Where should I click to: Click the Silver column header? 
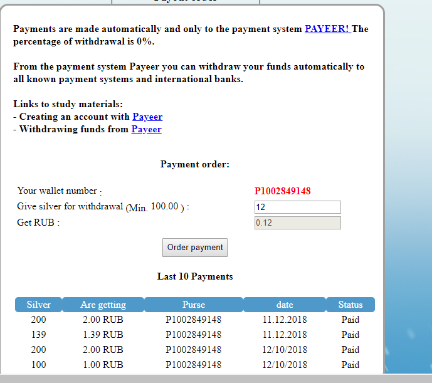(39, 305)
